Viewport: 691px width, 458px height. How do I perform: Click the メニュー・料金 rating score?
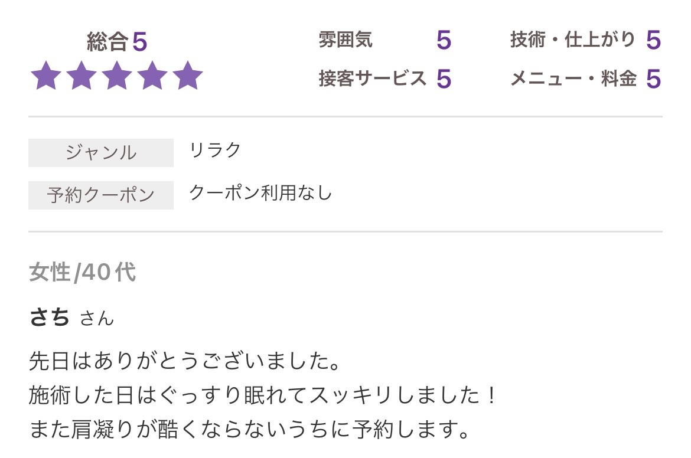click(653, 78)
